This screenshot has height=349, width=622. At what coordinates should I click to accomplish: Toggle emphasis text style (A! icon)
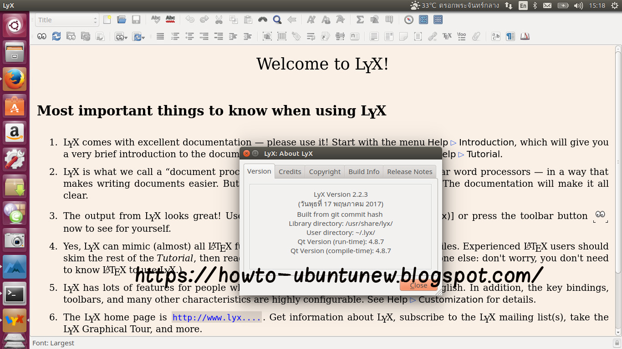[x=311, y=20]
